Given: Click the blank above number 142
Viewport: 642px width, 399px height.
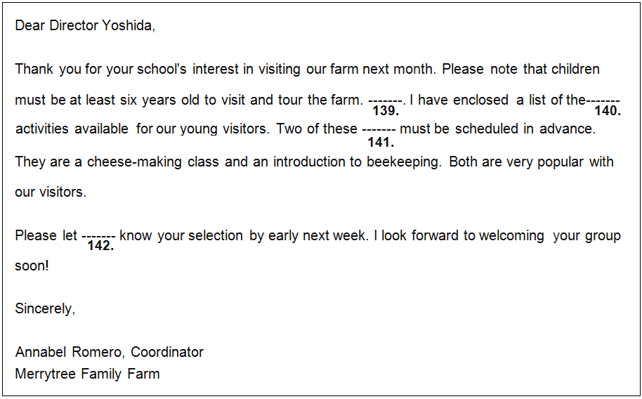Looking at the screenshot, I should [99, 236].
